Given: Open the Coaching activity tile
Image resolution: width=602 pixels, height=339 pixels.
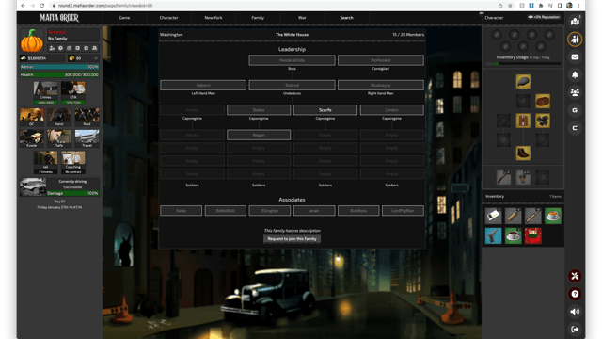Looking at the screenshot, I should tap(73, 162).
